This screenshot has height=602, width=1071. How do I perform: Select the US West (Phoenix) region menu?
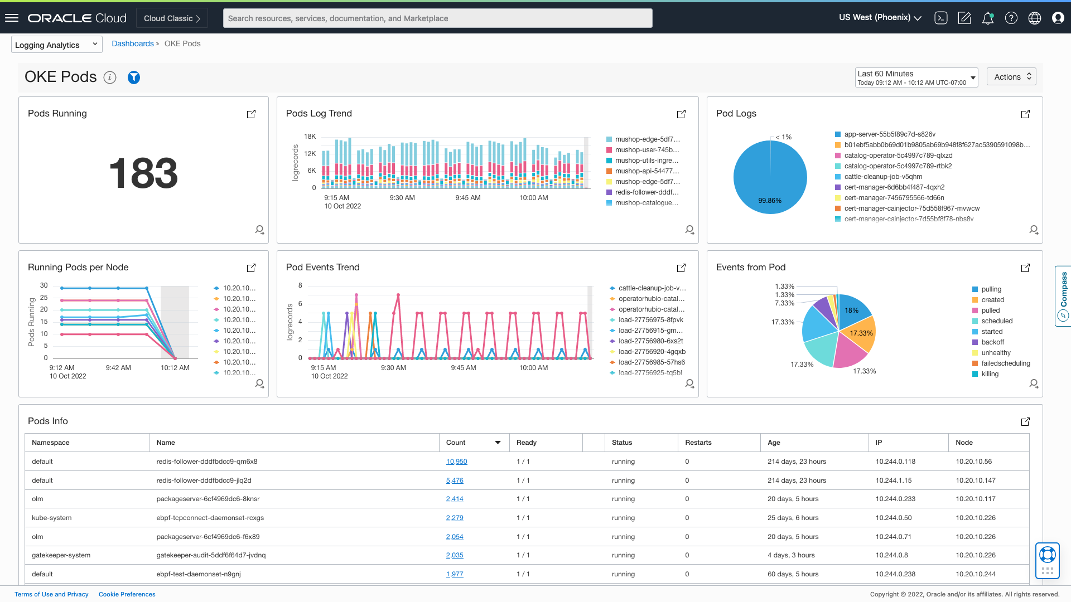(x=880, y=18)
